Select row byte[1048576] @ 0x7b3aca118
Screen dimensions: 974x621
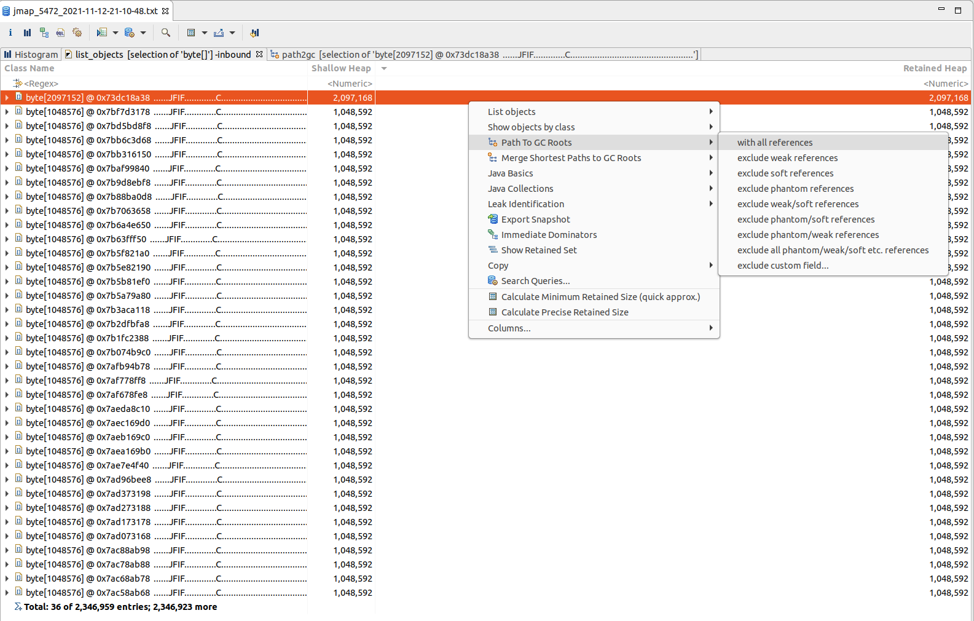click(x=485, y=310)
